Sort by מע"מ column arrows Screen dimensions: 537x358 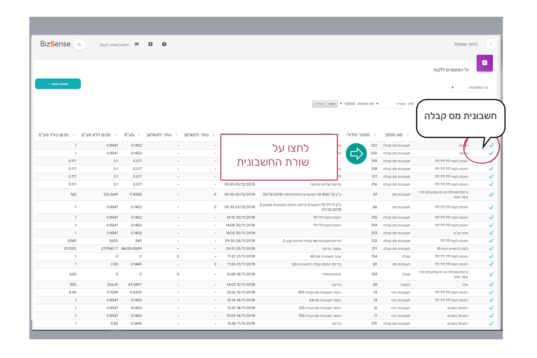(x=139, y=135)
